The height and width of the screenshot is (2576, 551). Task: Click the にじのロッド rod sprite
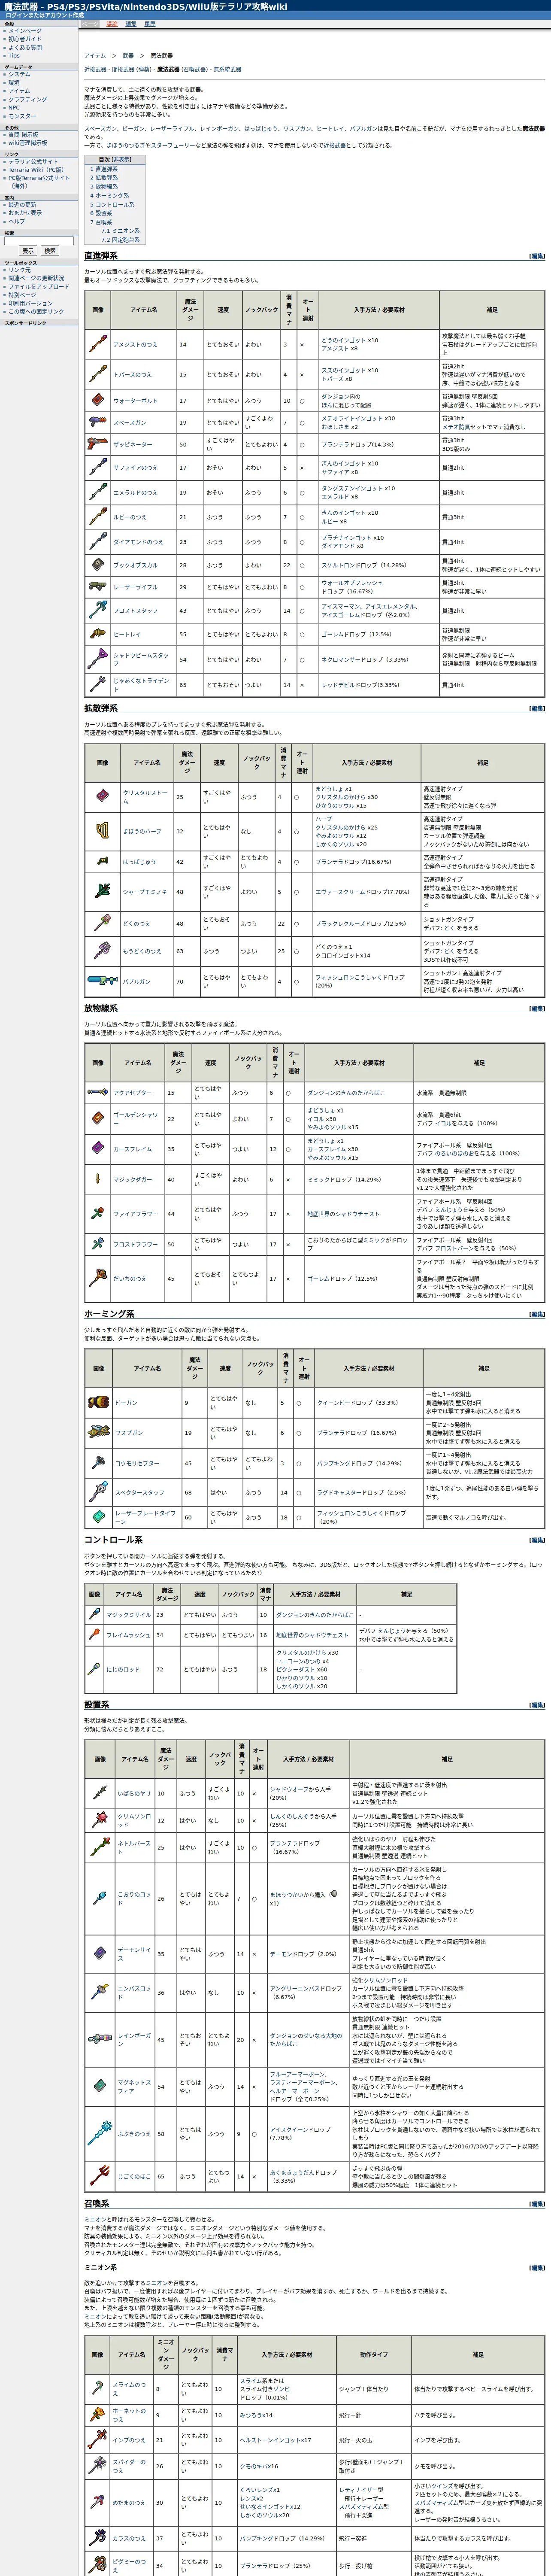point(94,1668)
